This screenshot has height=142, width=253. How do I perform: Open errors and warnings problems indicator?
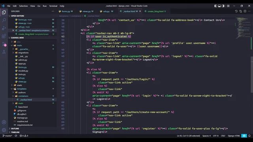tap(24, 136)
